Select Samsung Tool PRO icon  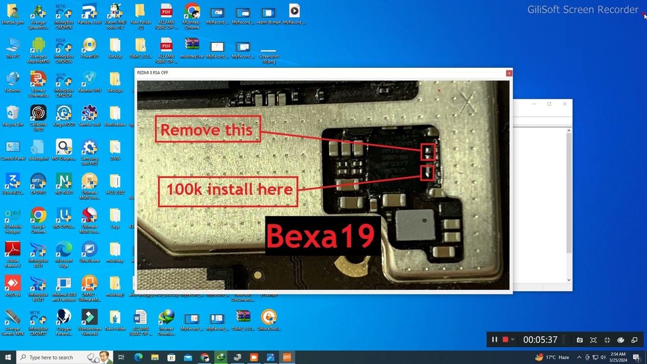point(89,153)
